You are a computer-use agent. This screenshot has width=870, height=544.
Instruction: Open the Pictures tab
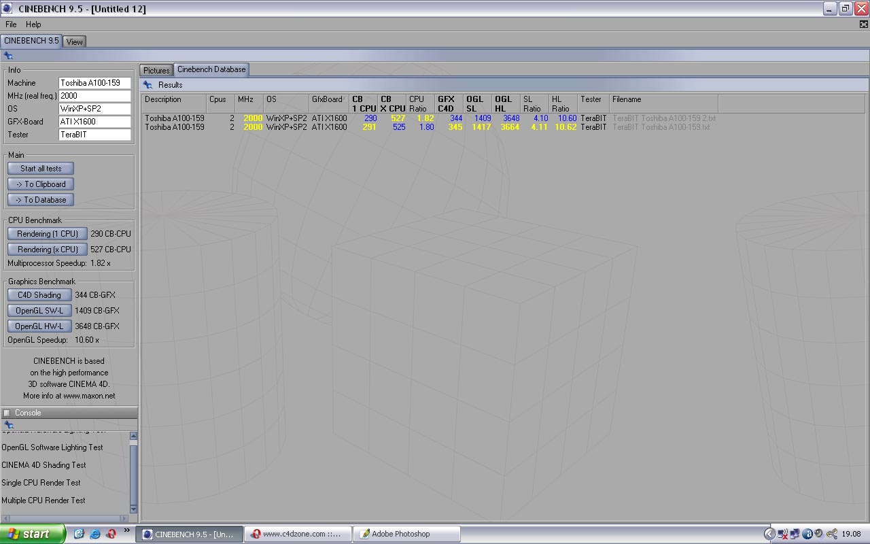156,70
